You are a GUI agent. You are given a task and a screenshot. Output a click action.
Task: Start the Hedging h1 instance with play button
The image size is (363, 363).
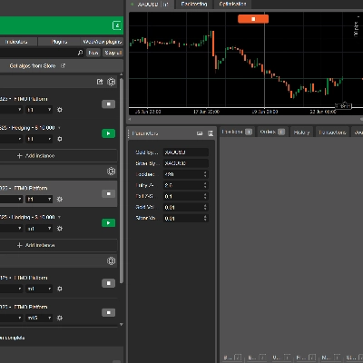coord(108,133)
